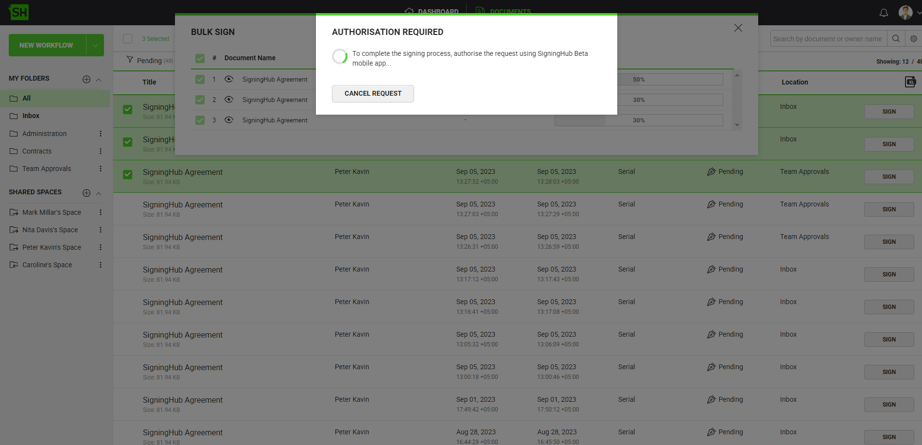
Task: Open Nita Davis's Space
Action: click(50, 230)
